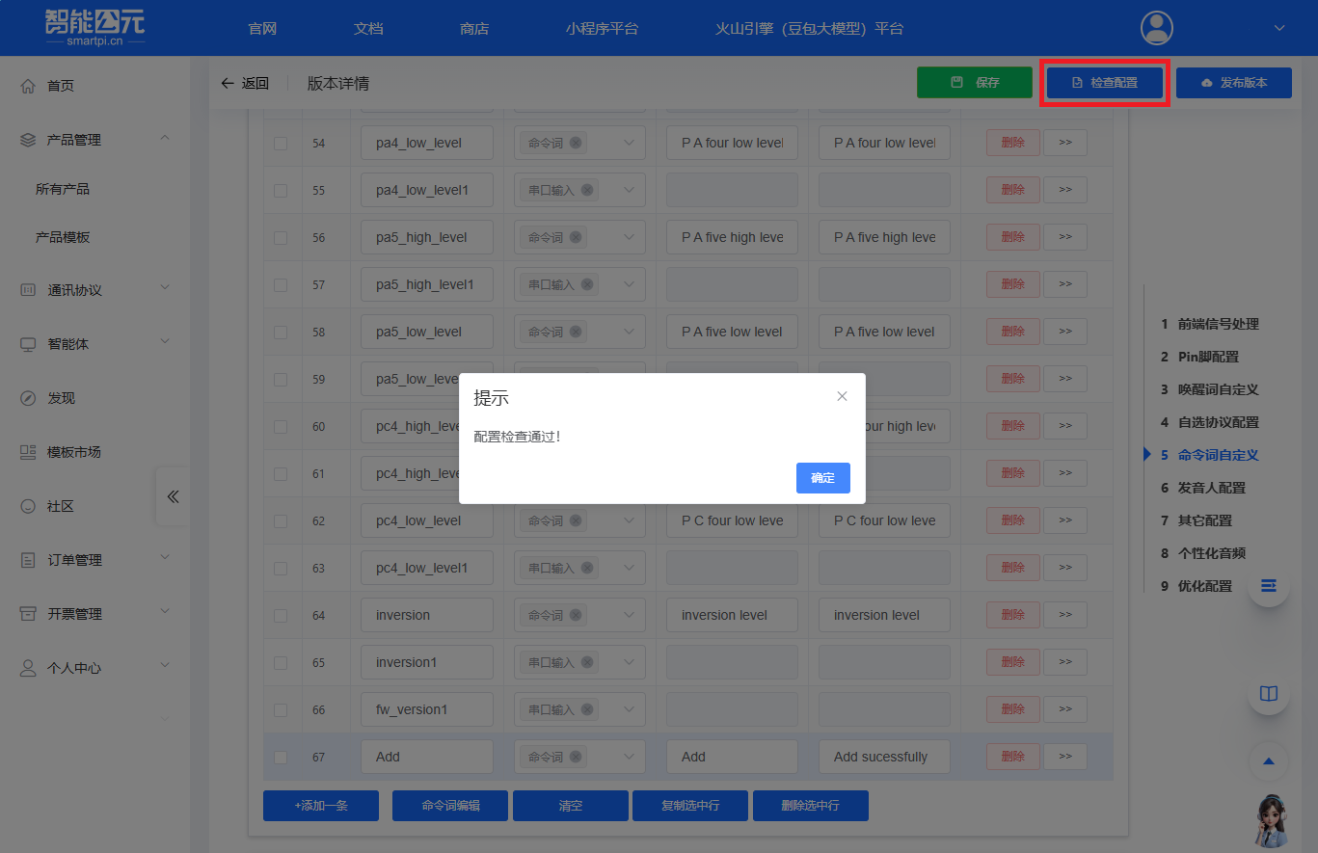
Task: Open the type dropdown in row 56
Action: pos(629,237)
